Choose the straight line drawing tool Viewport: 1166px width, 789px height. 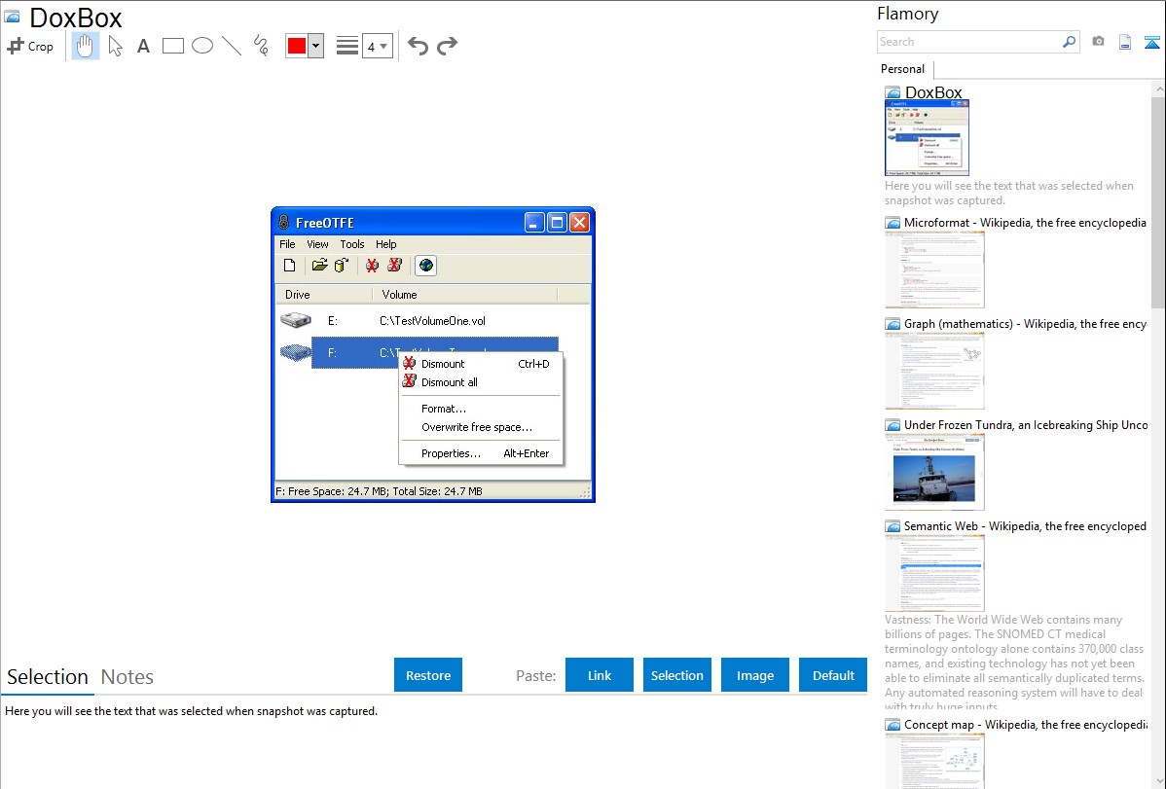click(x=232, y=46)
